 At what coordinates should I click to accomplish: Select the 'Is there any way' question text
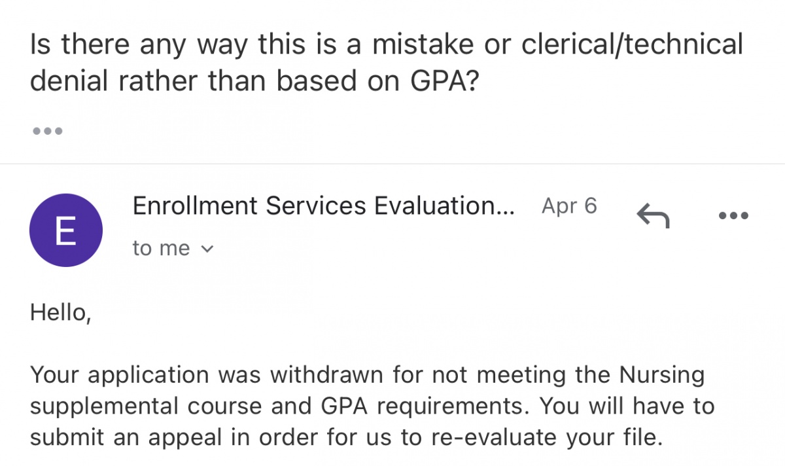tap(387, 63)
